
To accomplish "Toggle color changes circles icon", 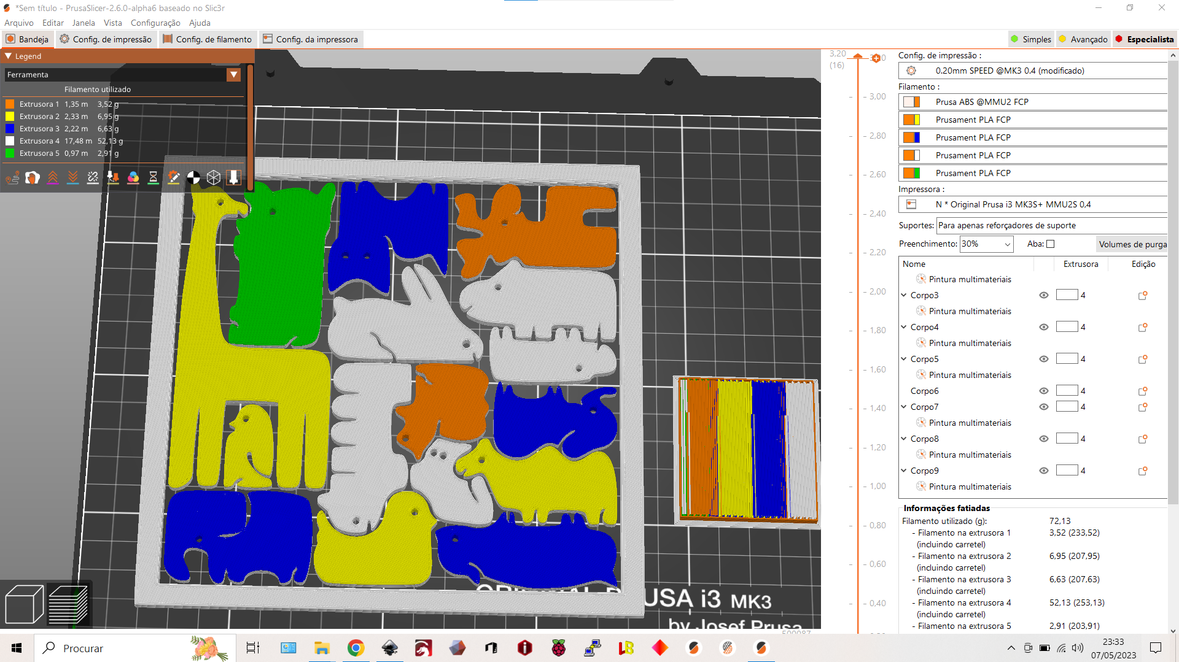I will click(133, 178).
